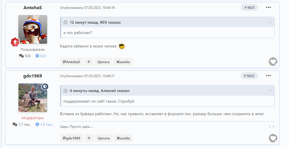This screenshot has width=289, height=148.
Task: Collapse the quote from Алексей
Action: [65, 91]
